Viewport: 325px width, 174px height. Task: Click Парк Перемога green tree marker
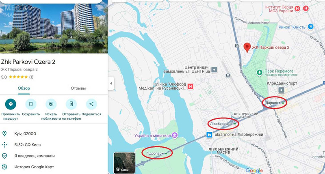(x=259, y=73)
